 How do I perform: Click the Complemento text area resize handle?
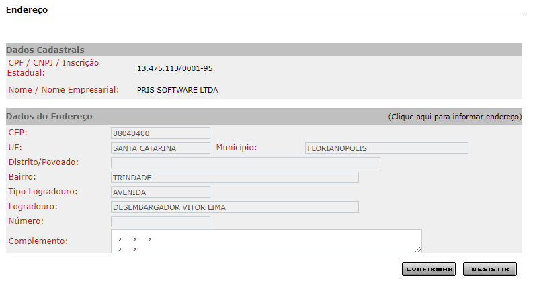coord(418,249)
